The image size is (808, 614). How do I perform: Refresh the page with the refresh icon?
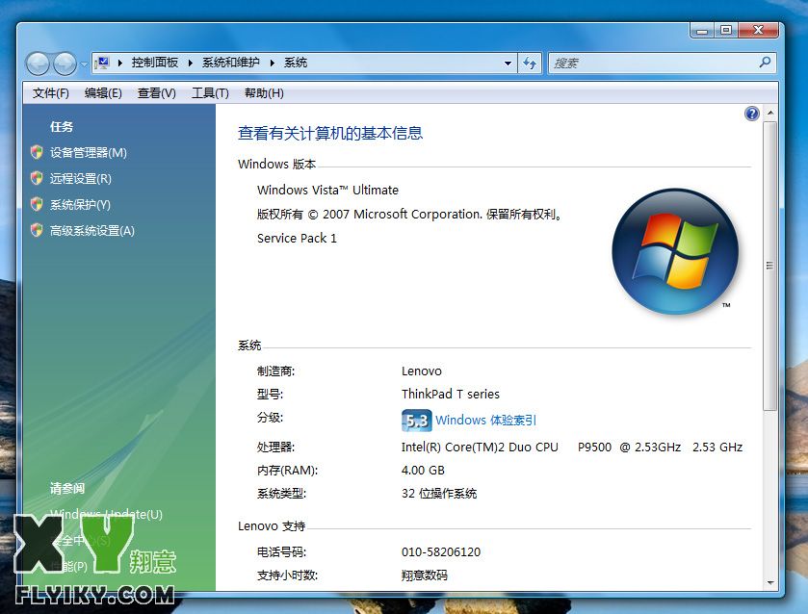[530, 63]
